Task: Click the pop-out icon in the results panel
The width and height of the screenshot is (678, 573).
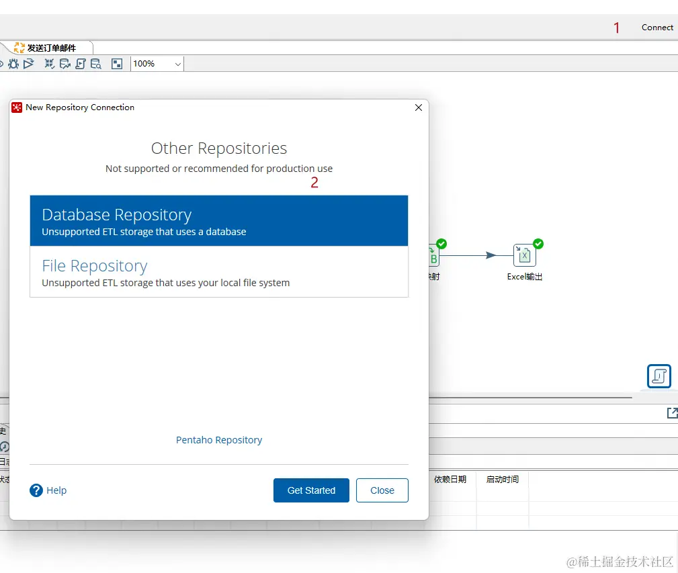Action: point(673,413)
